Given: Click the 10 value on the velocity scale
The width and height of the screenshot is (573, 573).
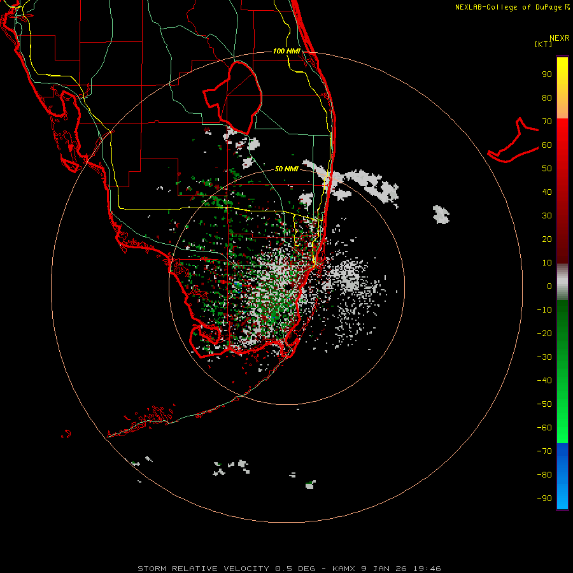Looking at the screenshot, I should (x=547, y=263).
